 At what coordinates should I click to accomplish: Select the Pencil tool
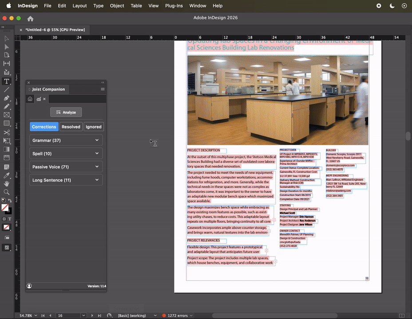[x=7, y=106]
